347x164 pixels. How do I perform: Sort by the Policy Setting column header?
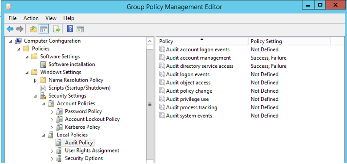tap(289, 41)
